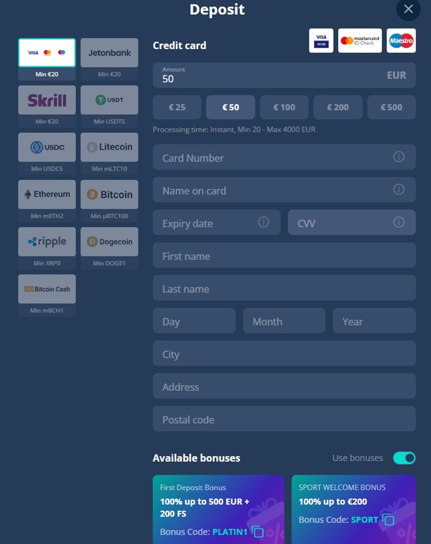Toggle the Use bonuses switch
Viewport: 431px width, 544px height.
tap(404, 458)
